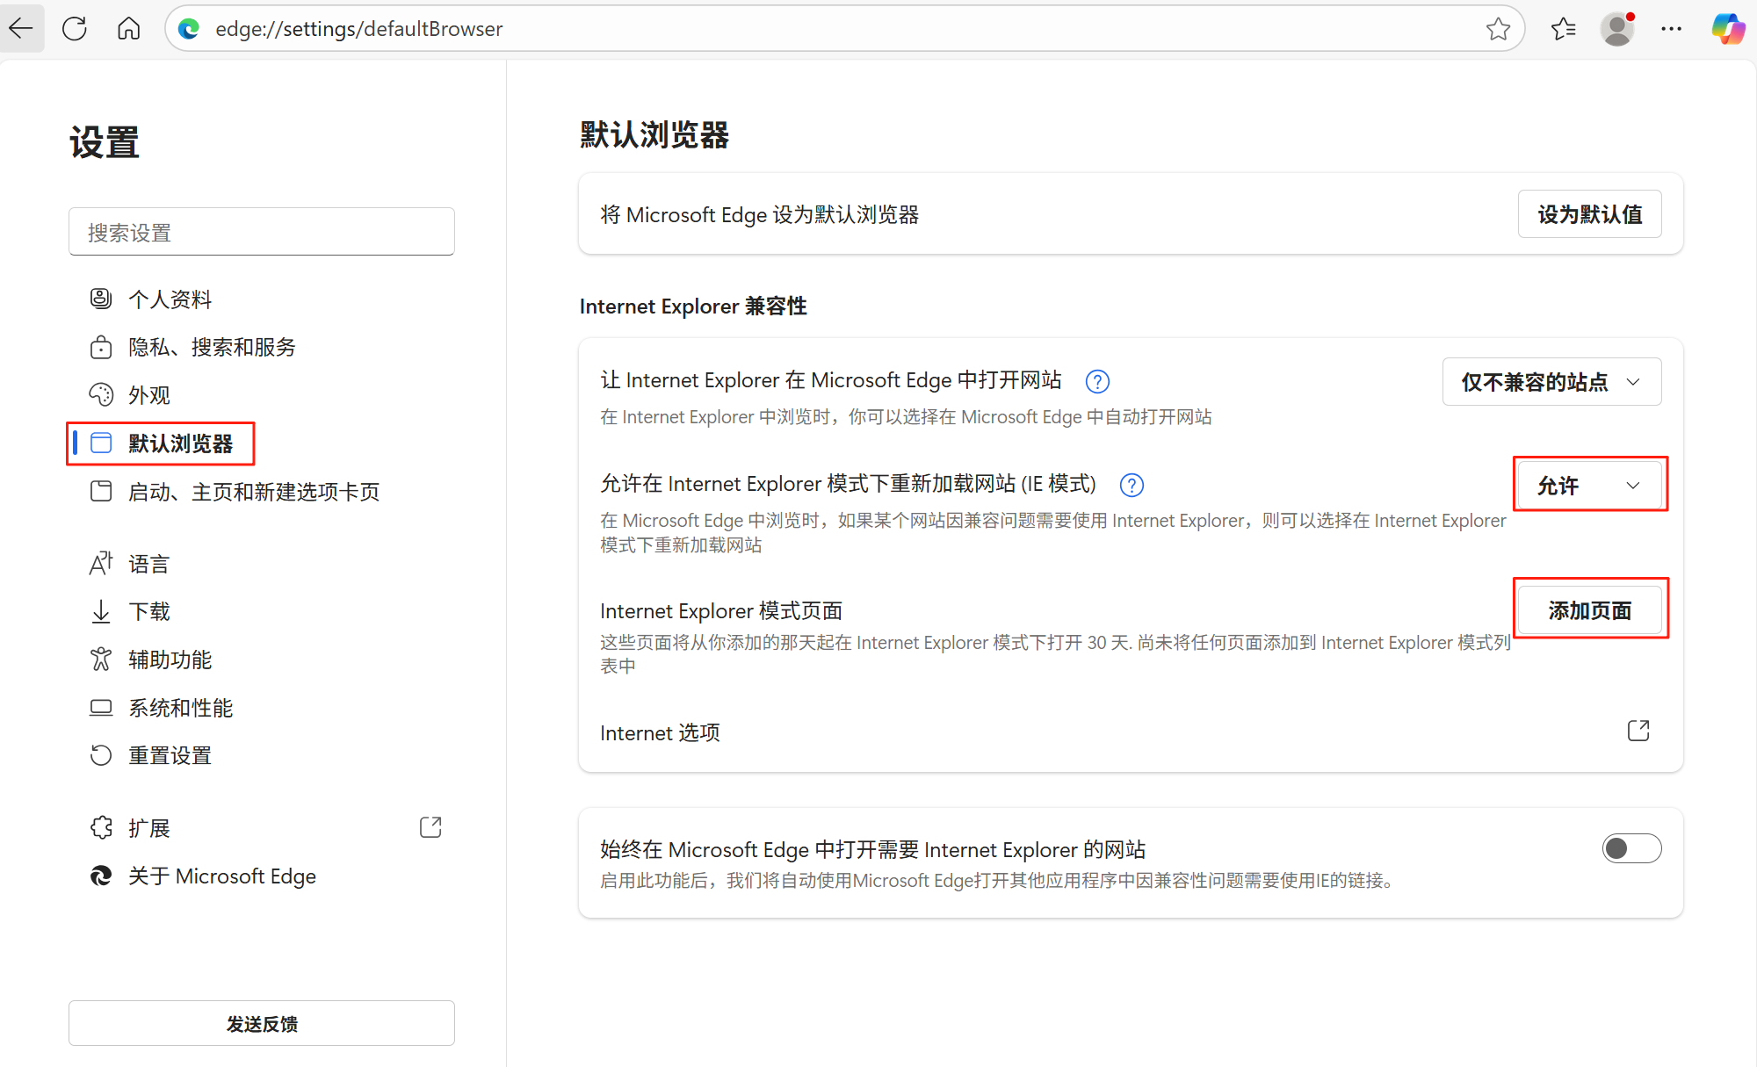Open the 允许 dropdown for IE mode
Viewport: 1757px width, 1067px height.
click(x=1589, y=485)
